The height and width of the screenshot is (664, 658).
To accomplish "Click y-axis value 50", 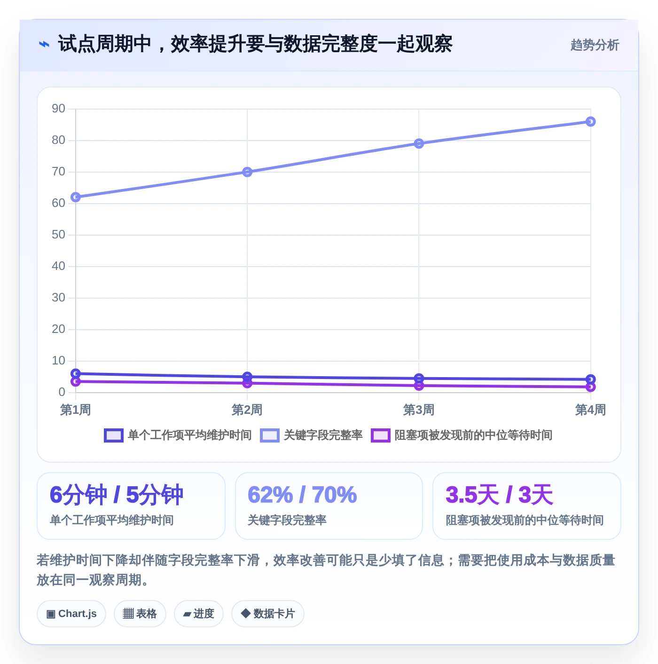I will [58, 235].
